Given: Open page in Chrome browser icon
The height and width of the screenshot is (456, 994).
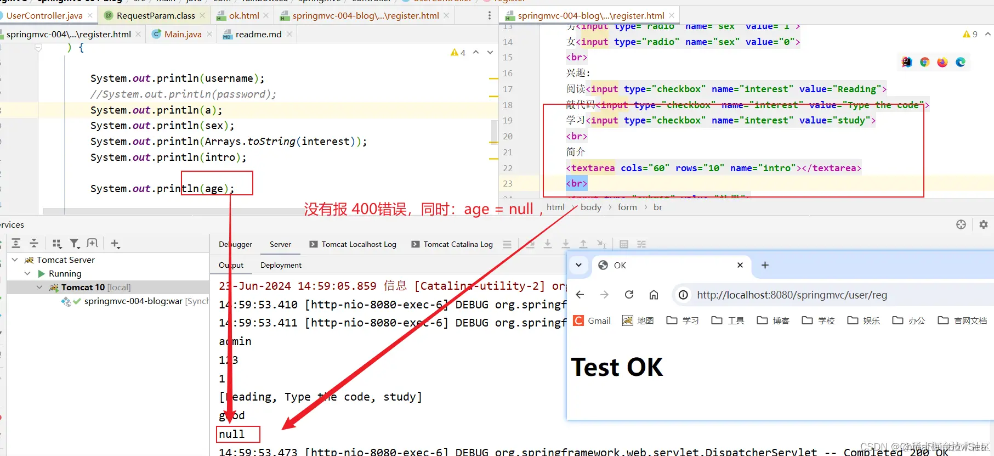Looking at the screenshot, I should 925,62.
